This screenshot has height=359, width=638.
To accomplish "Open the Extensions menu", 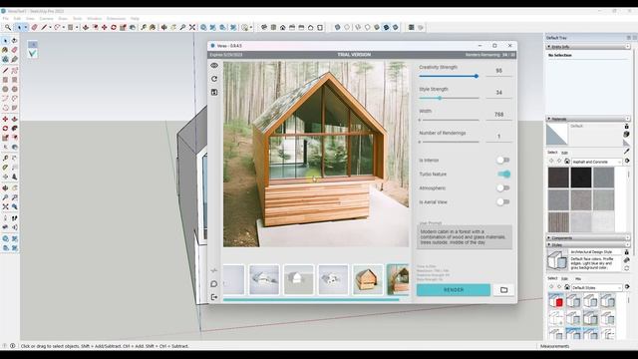I will tap(116, 18).
